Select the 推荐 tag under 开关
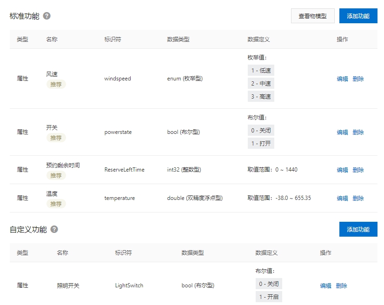 pos(56,138)
